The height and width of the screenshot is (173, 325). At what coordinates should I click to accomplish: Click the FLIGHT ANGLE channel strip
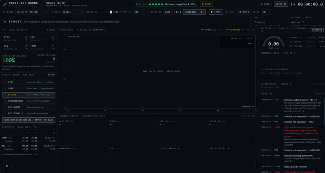(183, 160)
